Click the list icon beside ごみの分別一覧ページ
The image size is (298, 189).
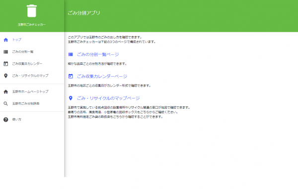[x=71, y=54]
